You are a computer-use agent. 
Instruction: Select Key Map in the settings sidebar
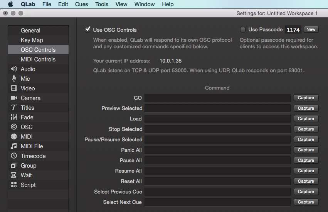(38, 40)
